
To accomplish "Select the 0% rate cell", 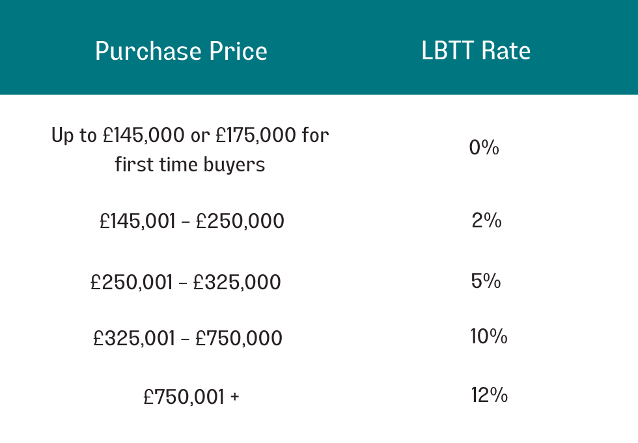I will (484, 147).
